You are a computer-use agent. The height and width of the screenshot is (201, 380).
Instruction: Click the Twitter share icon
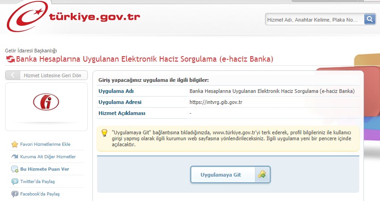tap(15, 181)
